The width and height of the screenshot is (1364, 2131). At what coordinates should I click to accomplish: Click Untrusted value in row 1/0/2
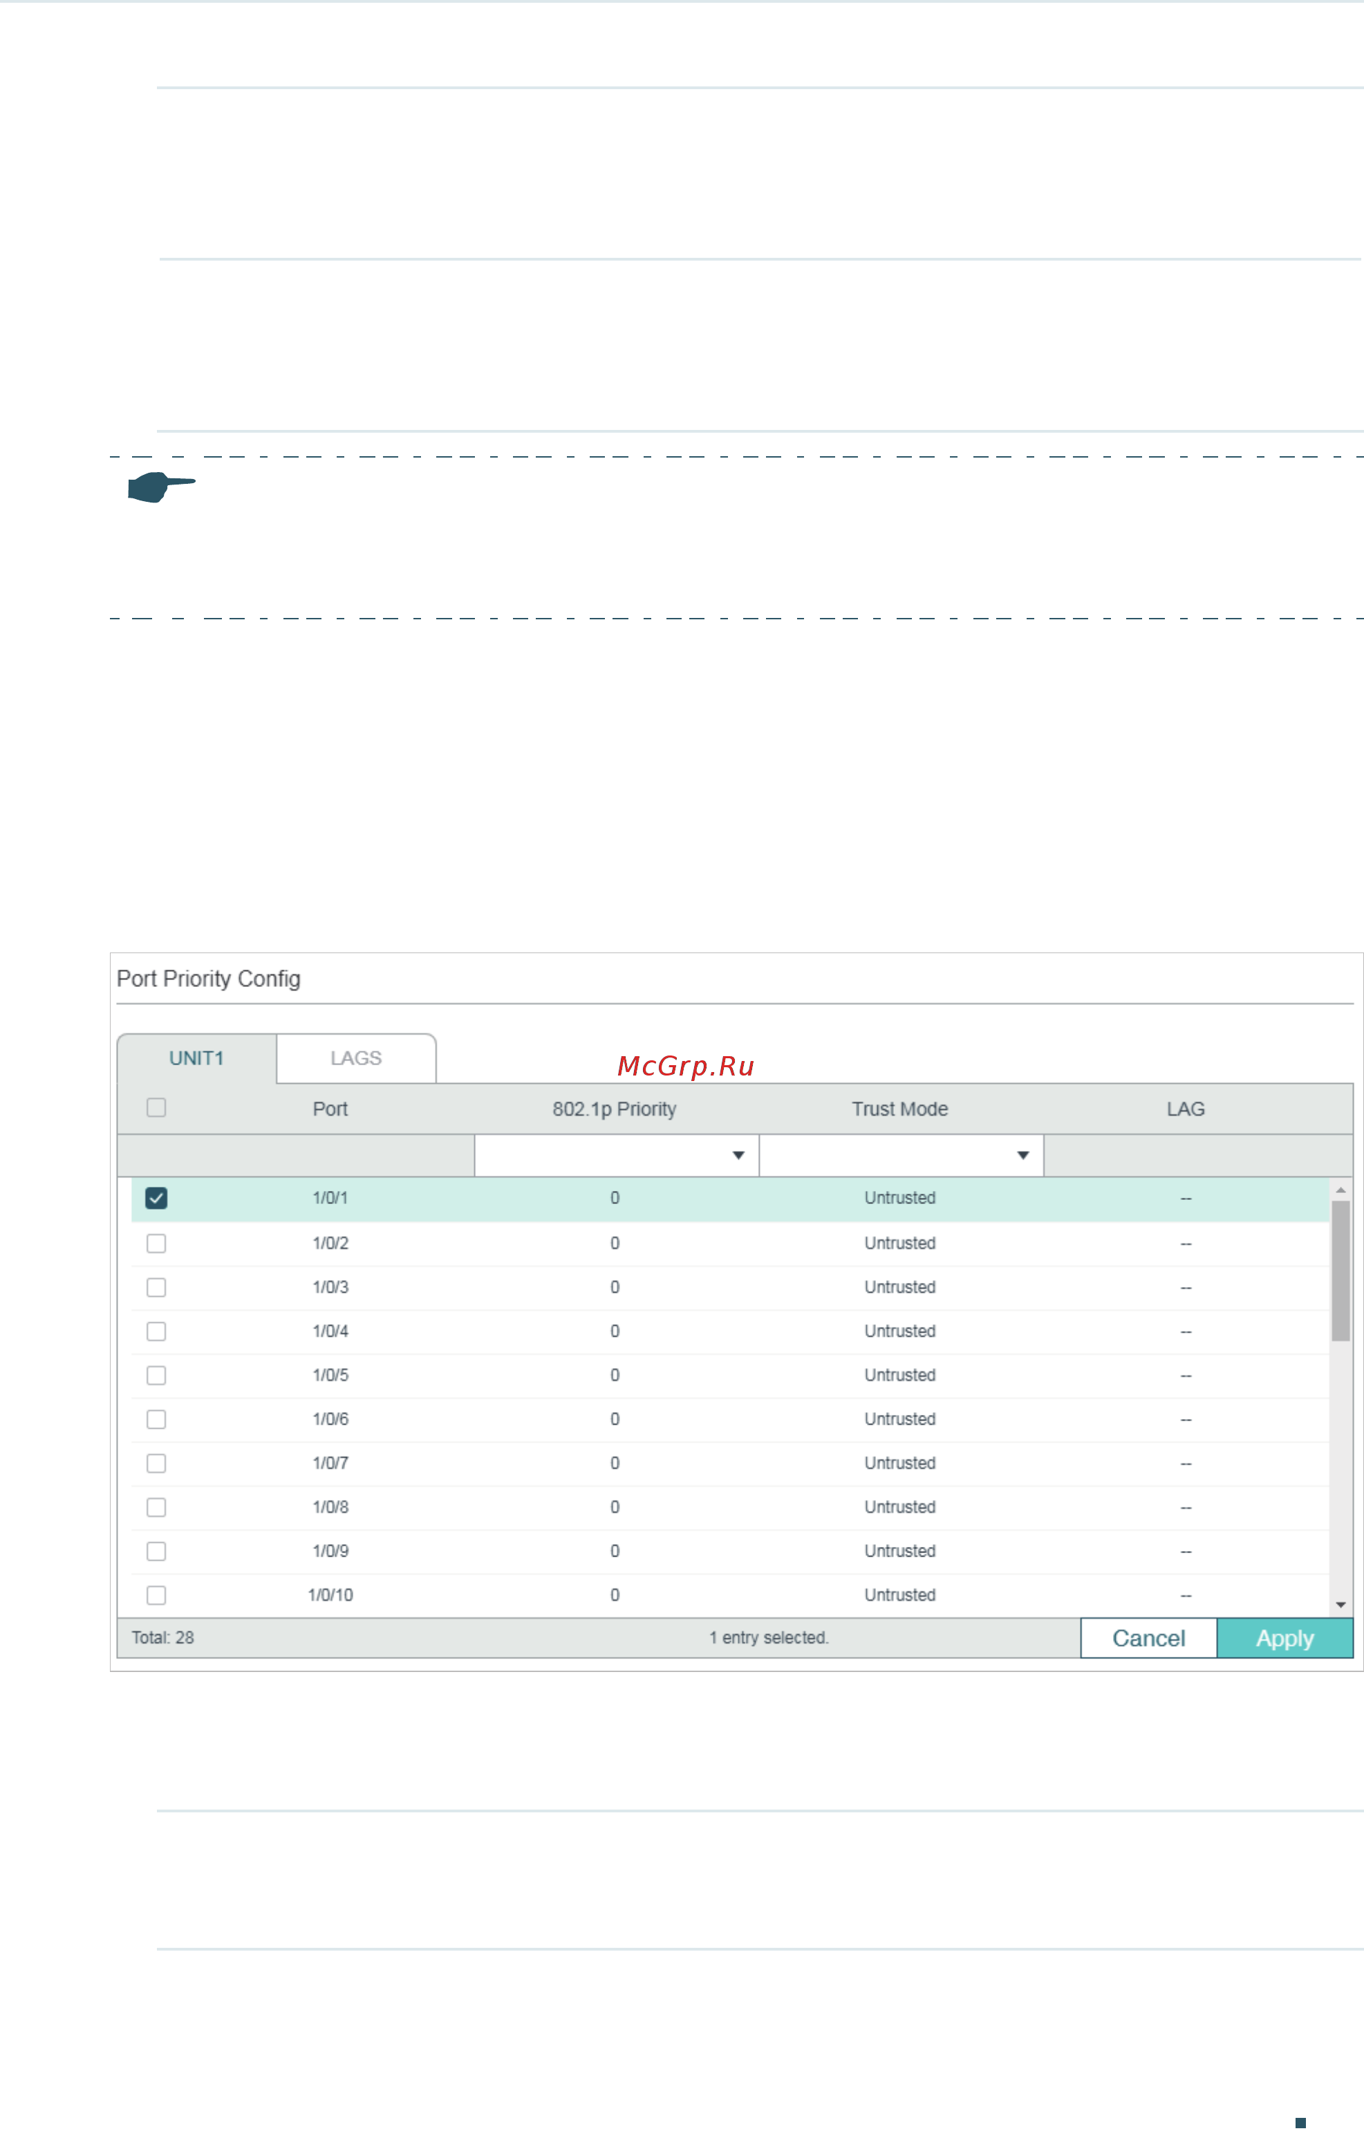[900, 1243]
